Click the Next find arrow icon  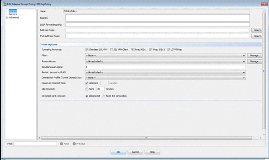(61, 144)
